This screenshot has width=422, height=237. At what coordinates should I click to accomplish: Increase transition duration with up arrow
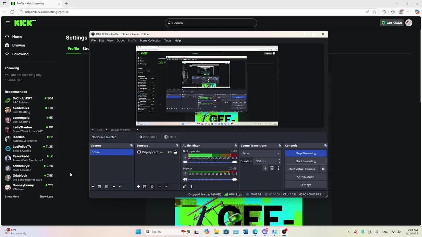pos(279,160)
